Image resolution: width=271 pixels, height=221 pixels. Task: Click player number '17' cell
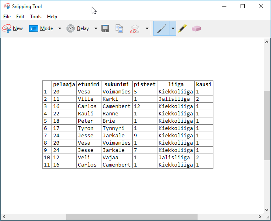(x=64, y=128)
